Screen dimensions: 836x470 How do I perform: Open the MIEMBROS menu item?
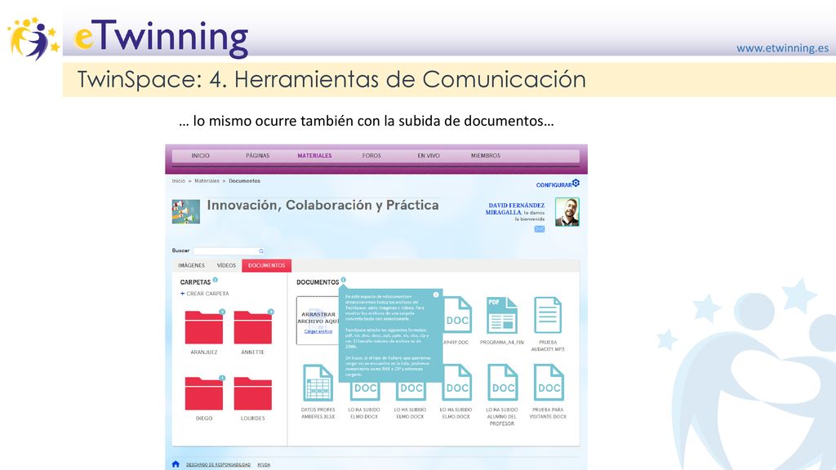486,156
